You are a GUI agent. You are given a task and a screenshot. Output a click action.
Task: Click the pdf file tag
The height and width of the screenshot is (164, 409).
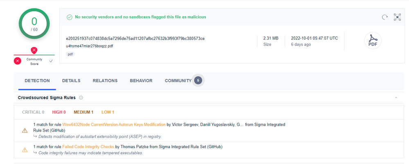71,54
